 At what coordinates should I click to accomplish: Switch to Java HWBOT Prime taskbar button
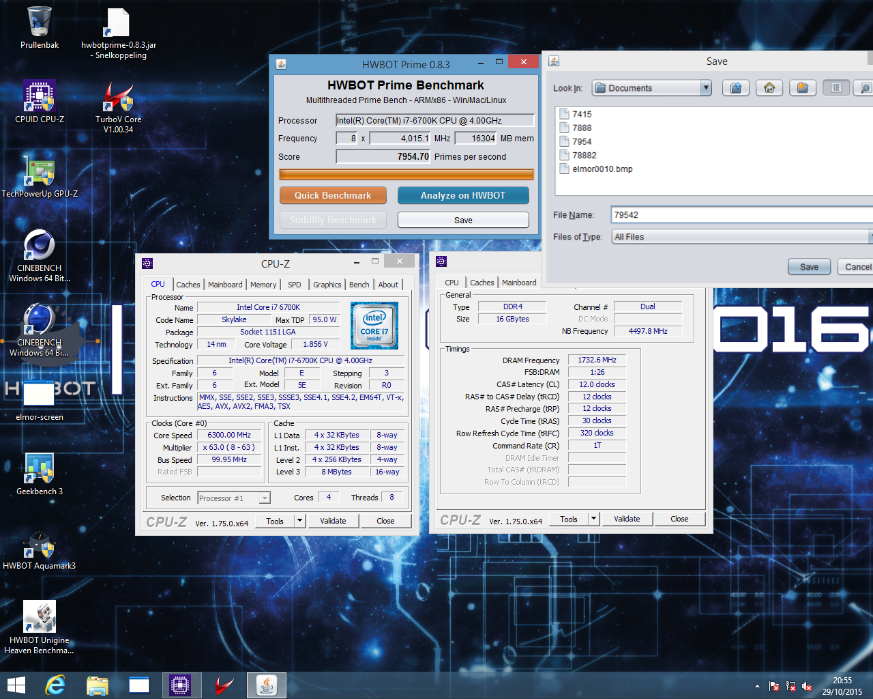coord(267,685)
